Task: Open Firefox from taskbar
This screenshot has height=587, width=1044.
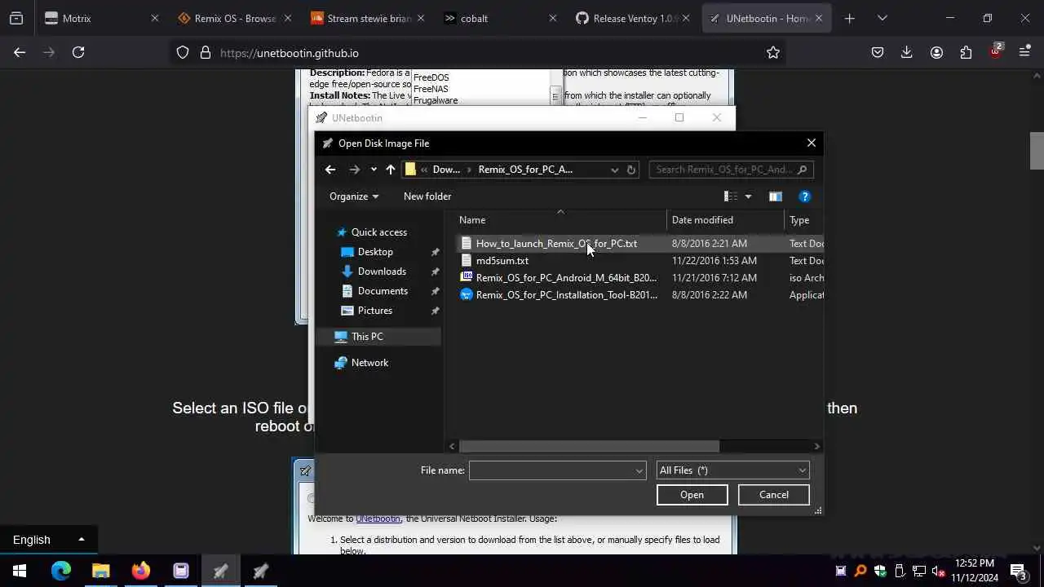Action: tap(141, 571)
